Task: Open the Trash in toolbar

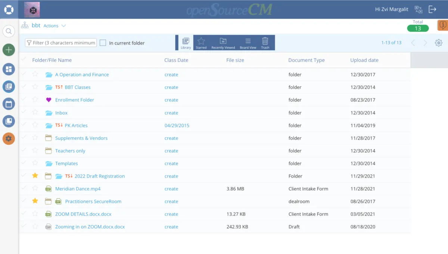Action: 265,42
